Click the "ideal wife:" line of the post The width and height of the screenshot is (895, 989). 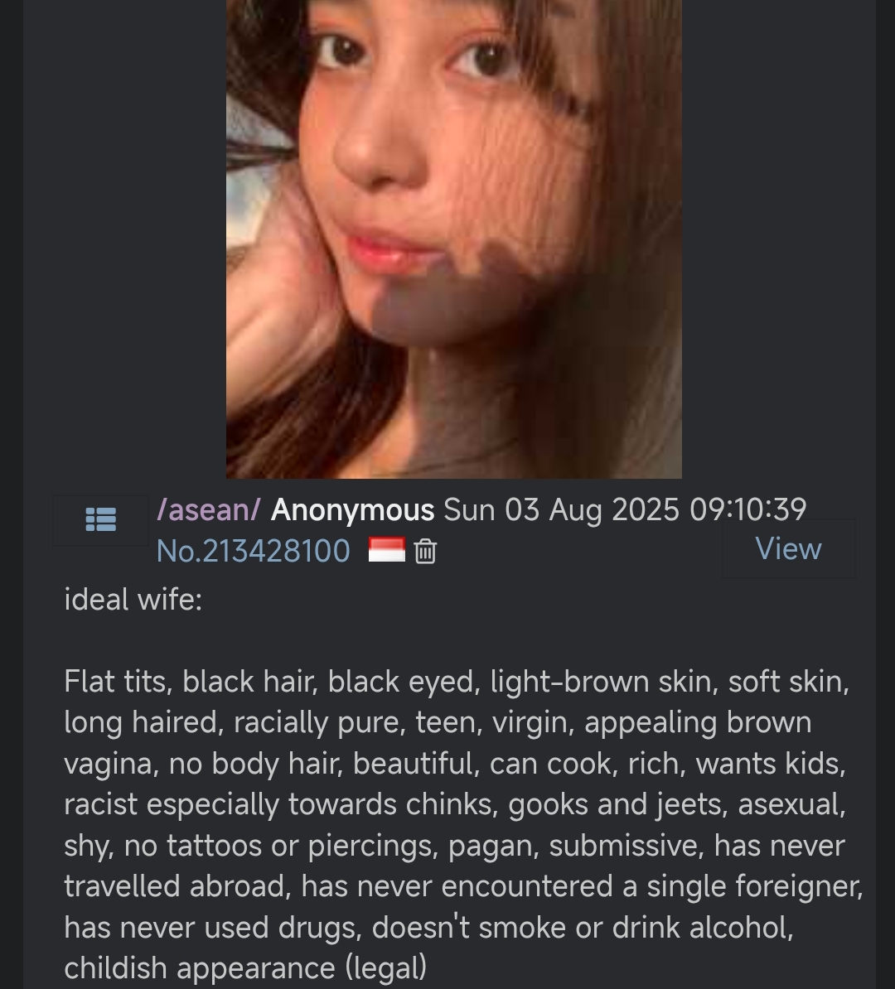133,599
